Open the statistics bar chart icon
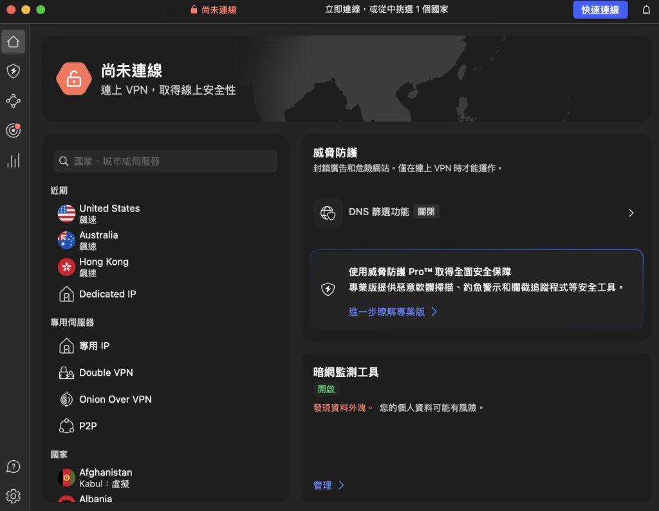The image size is (659, 511). tap(14, 160)
